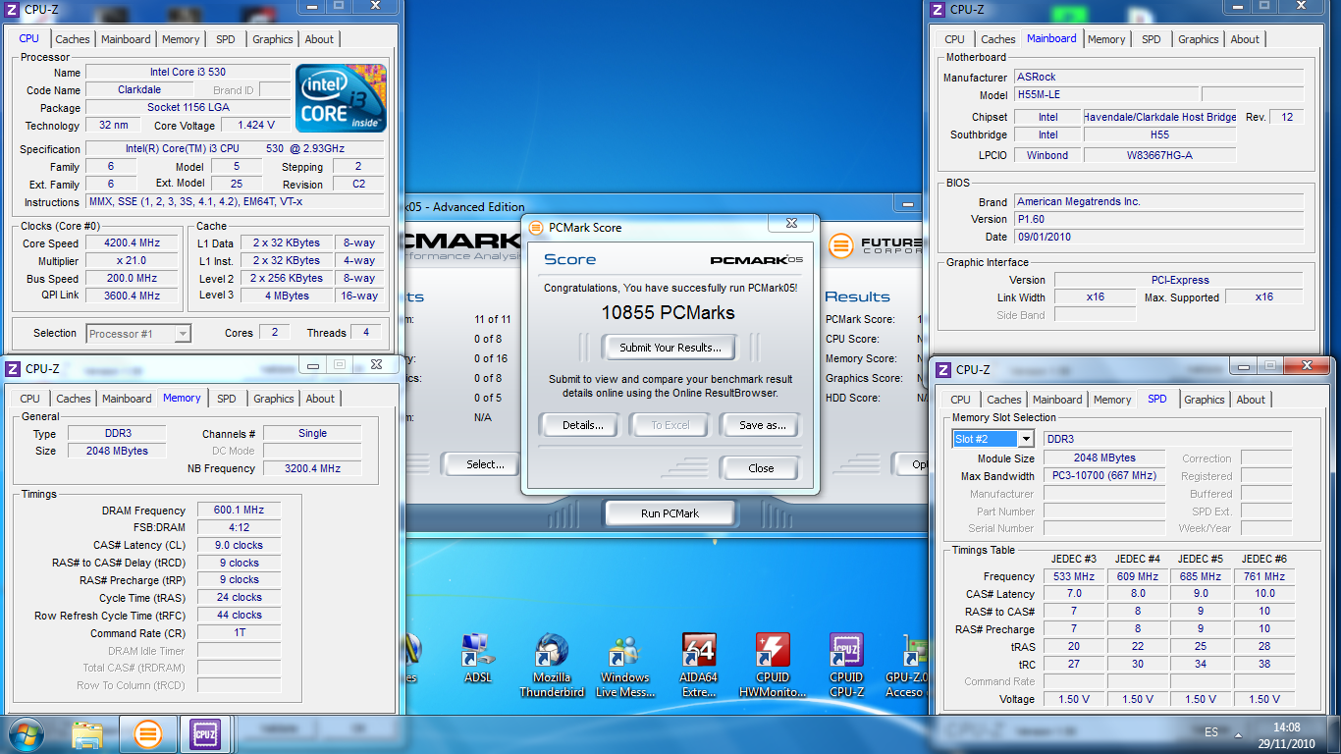Open the Details button in the PCMark Score dialog
The image size is (1341, 754).
(583, 425)
